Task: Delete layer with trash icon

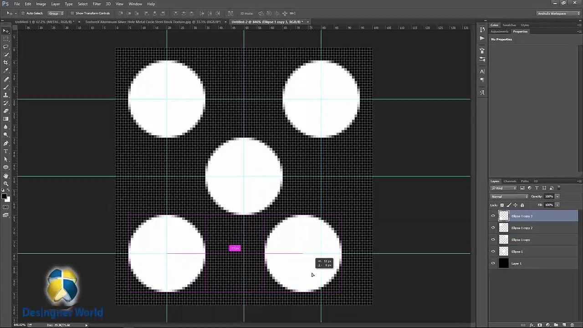Action: pyautogui.click(x=573, y=325)
